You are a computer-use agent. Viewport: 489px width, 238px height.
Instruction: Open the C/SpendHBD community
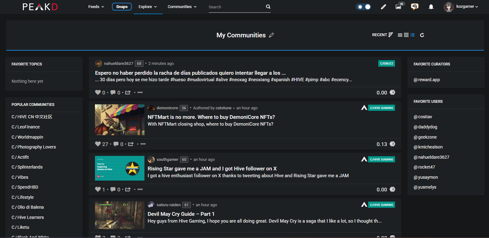(x=25, y=187)
